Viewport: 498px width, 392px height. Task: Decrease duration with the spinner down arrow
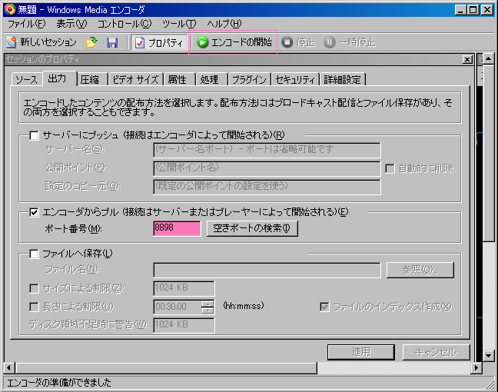click(207, 311)
